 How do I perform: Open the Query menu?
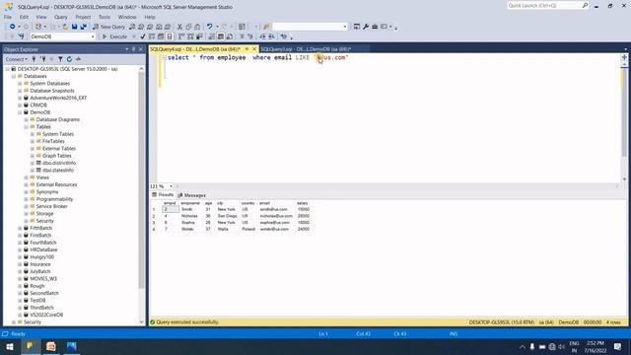[x=61, y=17]
